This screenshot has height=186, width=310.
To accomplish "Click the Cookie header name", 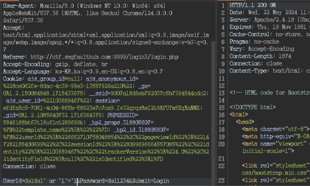I will click(14, 79).
